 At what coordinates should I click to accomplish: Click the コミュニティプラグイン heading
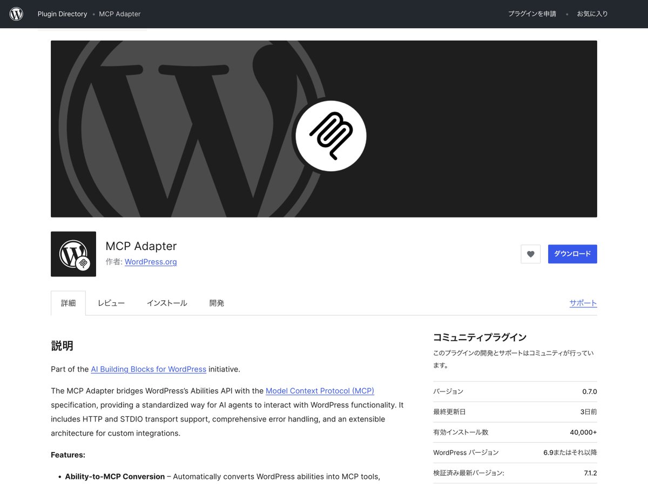click(x=480, y=337)
